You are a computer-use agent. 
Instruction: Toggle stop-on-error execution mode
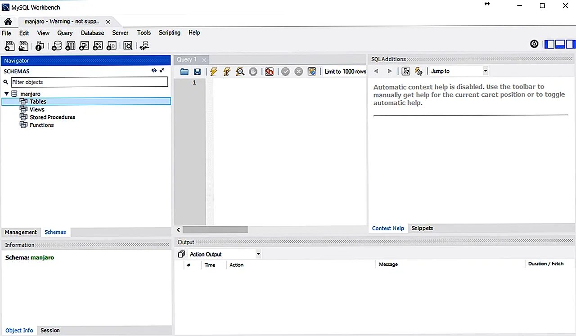[x=269, y=72]
